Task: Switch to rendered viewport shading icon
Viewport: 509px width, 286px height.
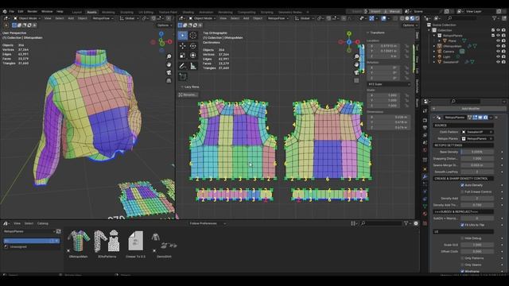Action: tap(417, 18)
